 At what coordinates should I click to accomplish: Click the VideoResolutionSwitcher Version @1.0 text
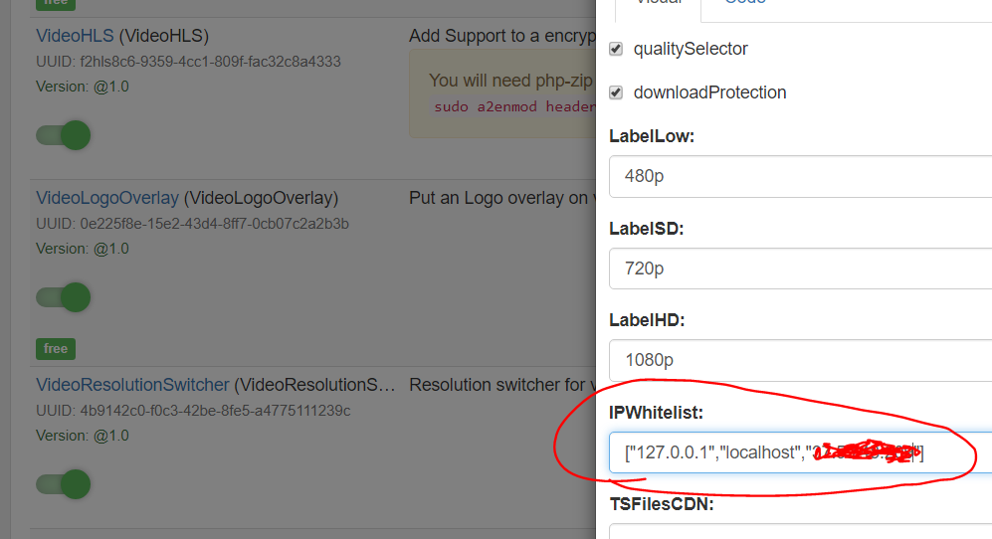(83, 436)
